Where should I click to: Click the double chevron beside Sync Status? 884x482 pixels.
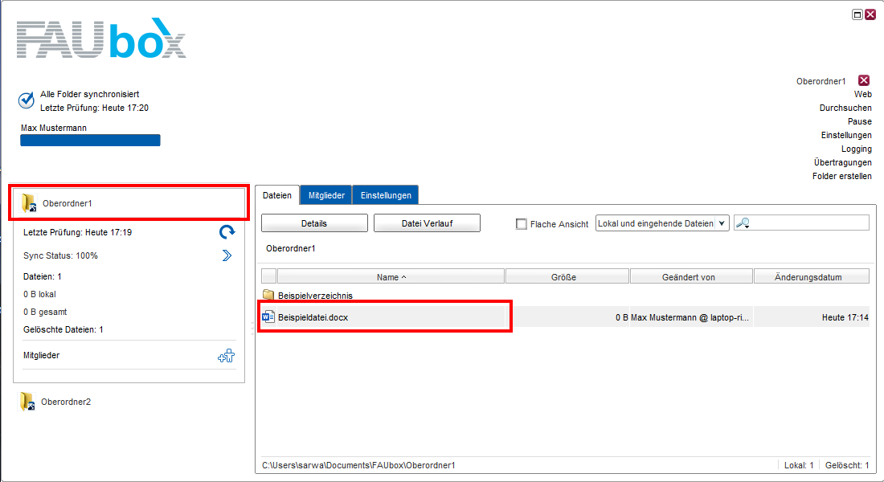click(x=227, y=255)
